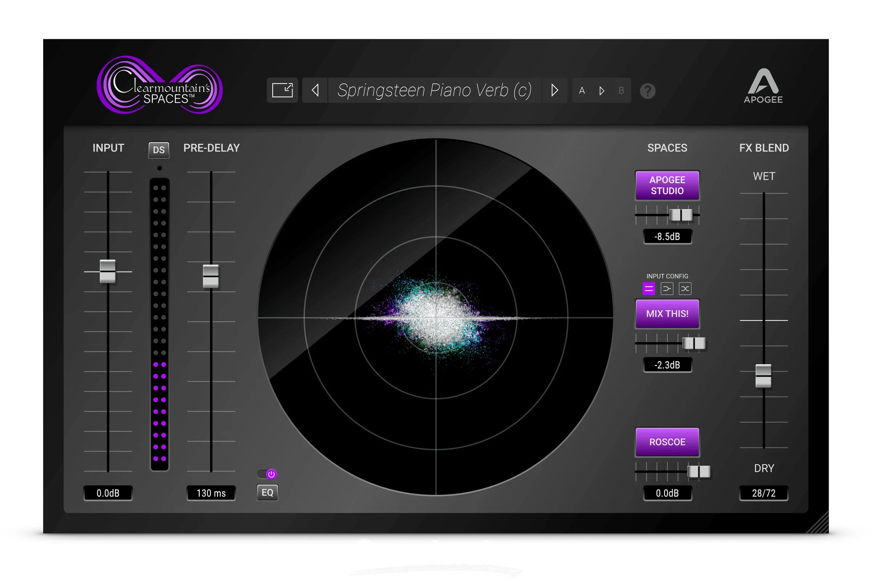Go to the previous preset arrow
The height and width of the screenshot is (581, 872).
tap(315, 90)
